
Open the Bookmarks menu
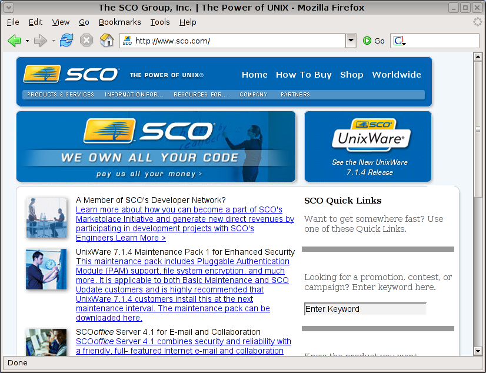[119, 22]
